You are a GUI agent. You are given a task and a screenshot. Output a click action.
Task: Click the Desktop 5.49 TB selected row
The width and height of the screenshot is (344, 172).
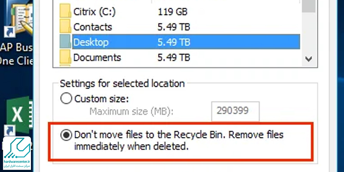click(186, 42)
